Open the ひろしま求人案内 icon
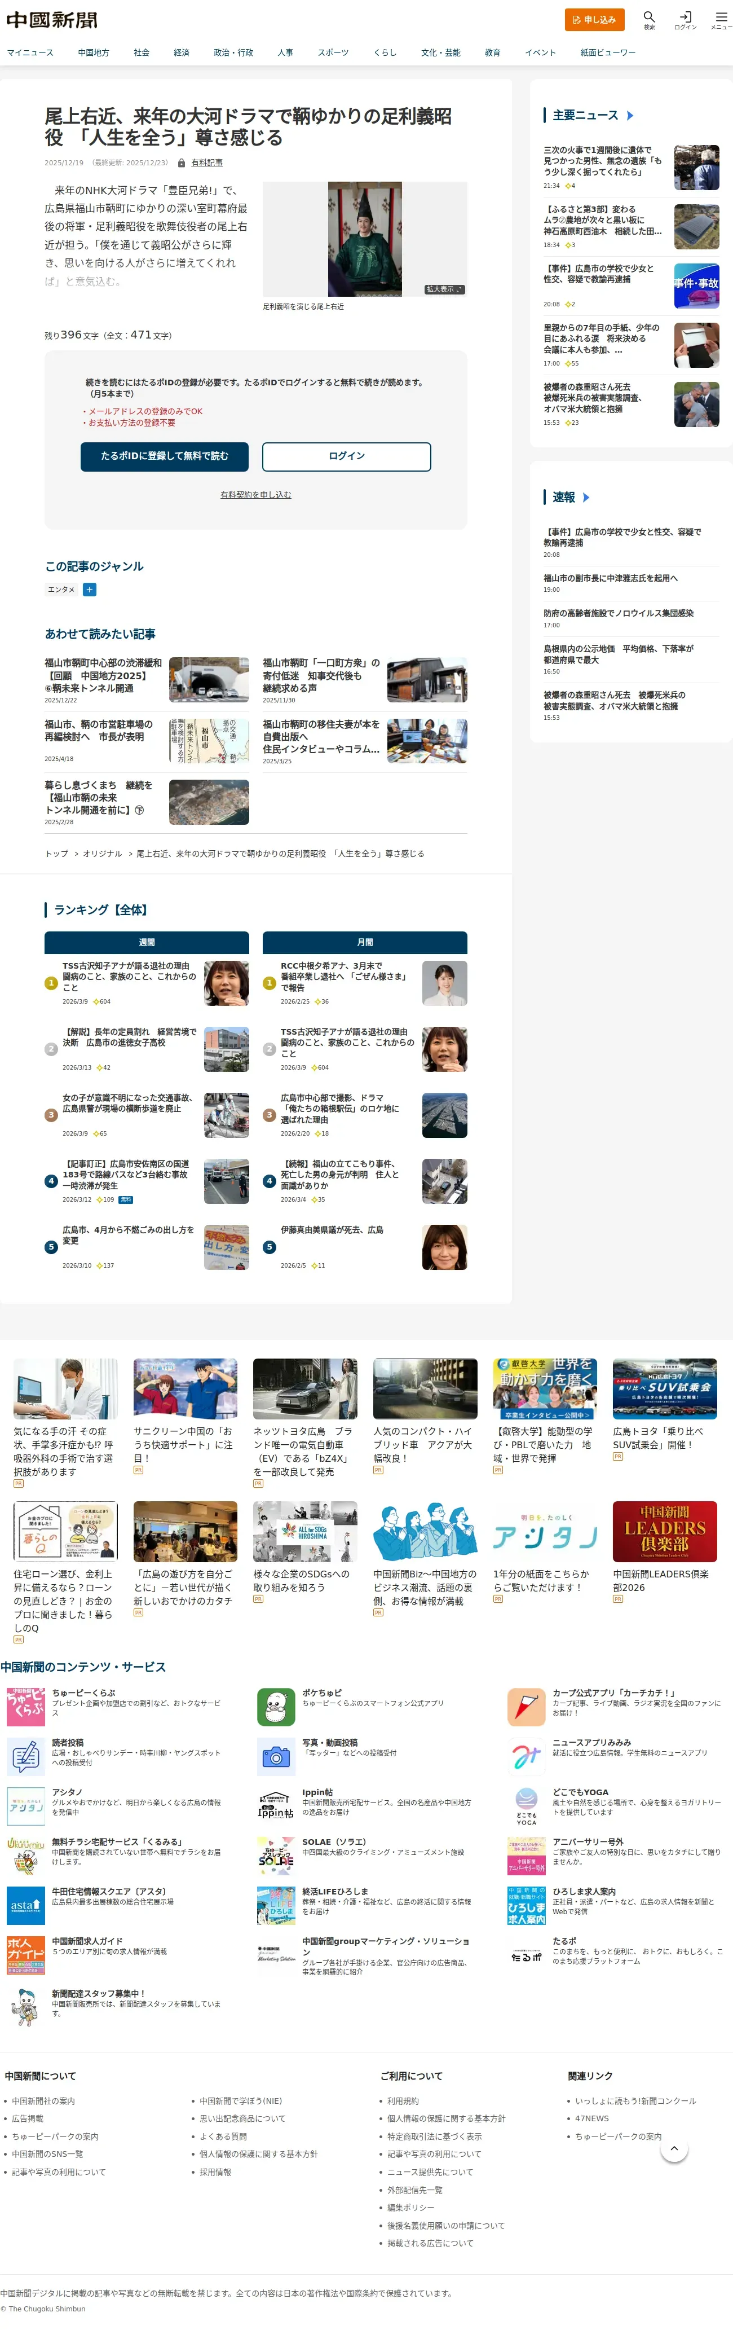733x2330 pixels. click(x=526, y=1905)
